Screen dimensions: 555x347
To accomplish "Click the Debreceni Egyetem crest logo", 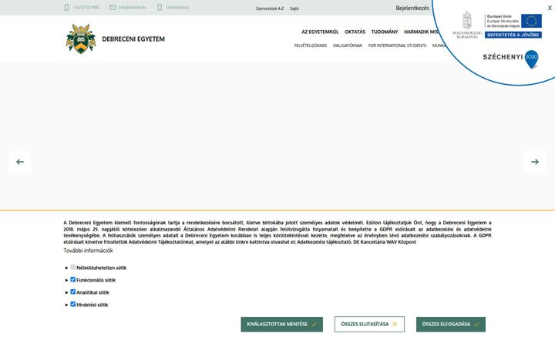I will pos(81,39).
